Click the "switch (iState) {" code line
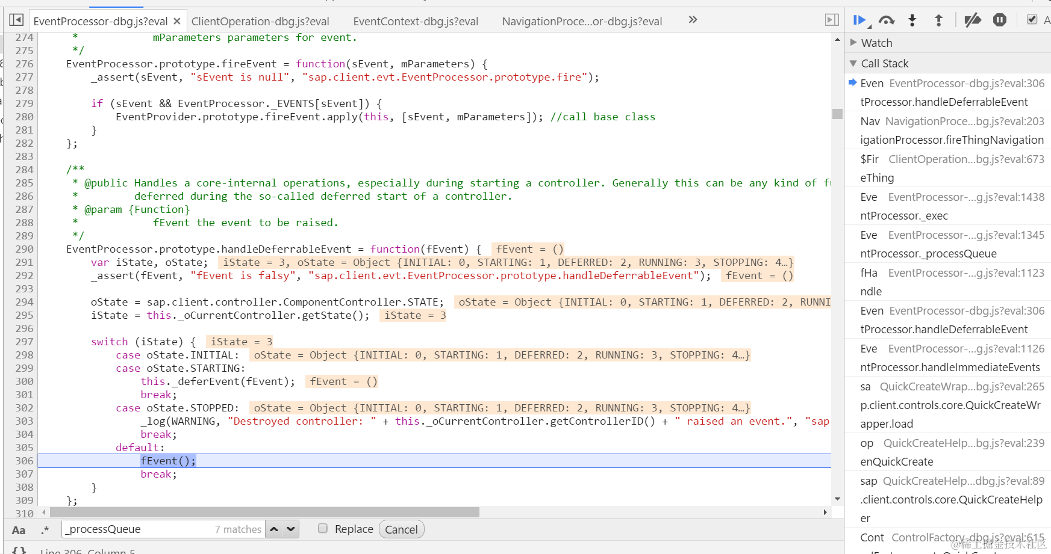The image size is (1051, 554). coord(143,342)
